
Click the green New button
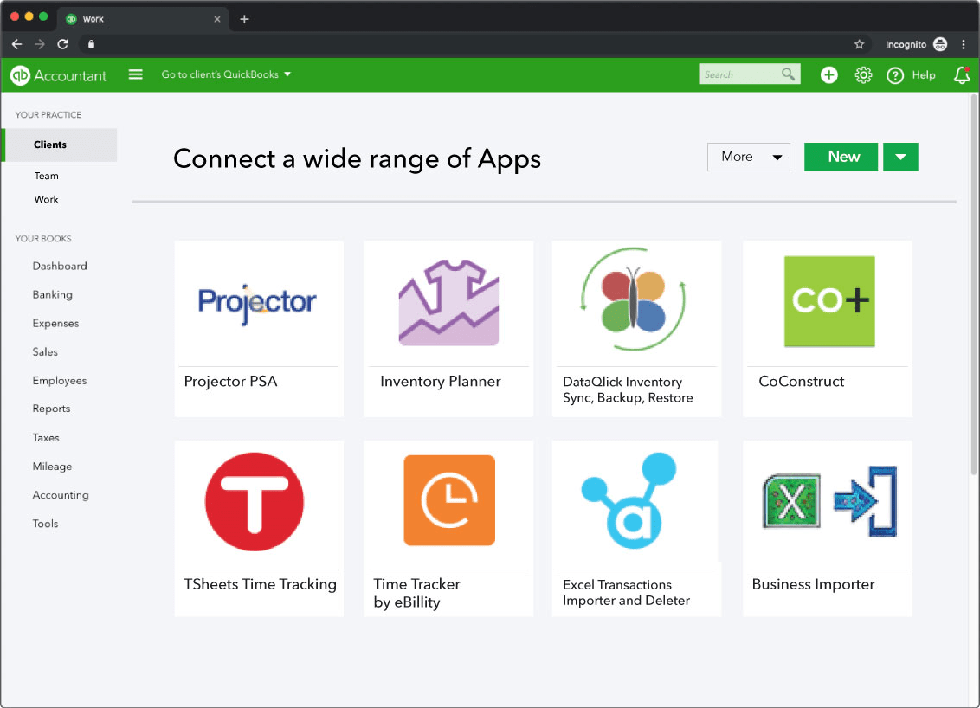coord(841,157)
